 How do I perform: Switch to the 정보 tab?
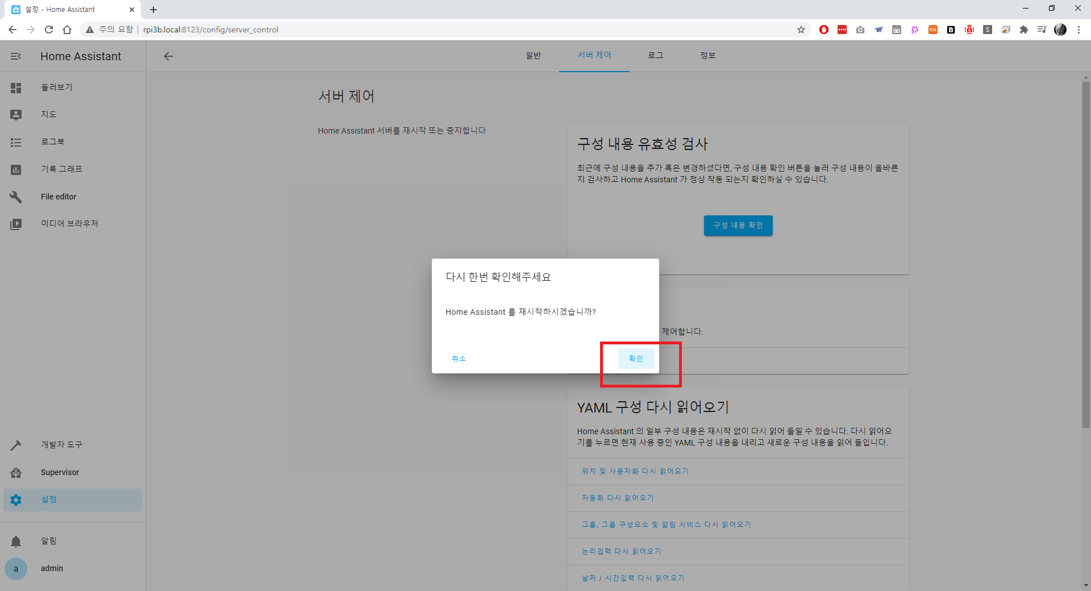(708, 55)
